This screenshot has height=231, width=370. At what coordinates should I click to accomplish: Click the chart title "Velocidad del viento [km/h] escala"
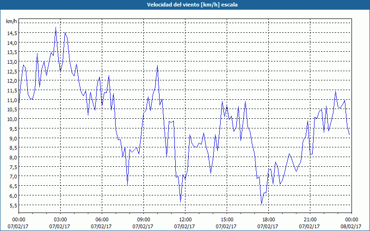[x=192, y=5]
